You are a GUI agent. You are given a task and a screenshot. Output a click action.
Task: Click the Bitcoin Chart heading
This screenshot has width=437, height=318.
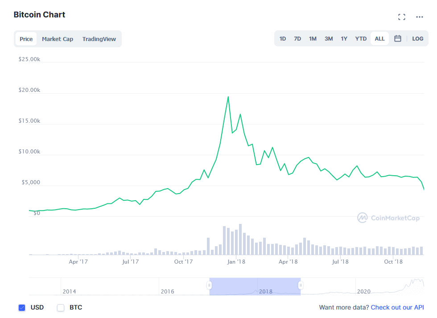coord(39,14)
